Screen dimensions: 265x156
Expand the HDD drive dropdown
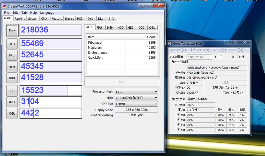(136, 98)
